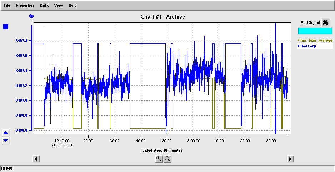The height and width of the screenshot is (172, 335).
Task: Pan chart left with the left arrow
Action: pos(36,159)
